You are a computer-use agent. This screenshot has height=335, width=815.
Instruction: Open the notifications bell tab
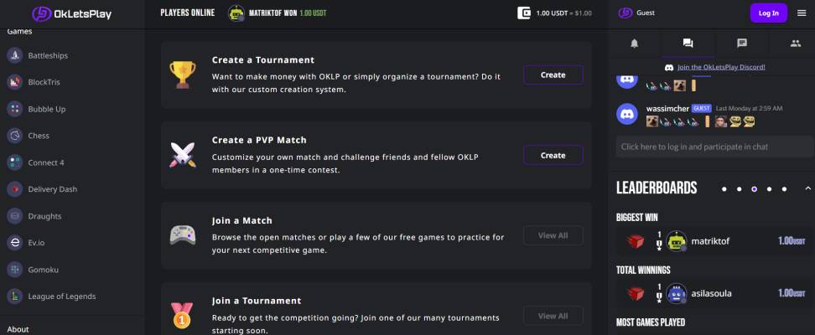point(634,44)
